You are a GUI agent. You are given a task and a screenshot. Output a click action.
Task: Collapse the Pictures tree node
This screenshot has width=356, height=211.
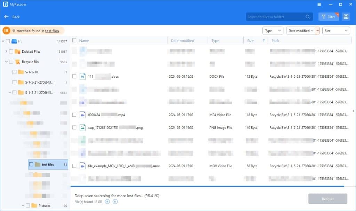pyautogui.click(x=23, y=205)
